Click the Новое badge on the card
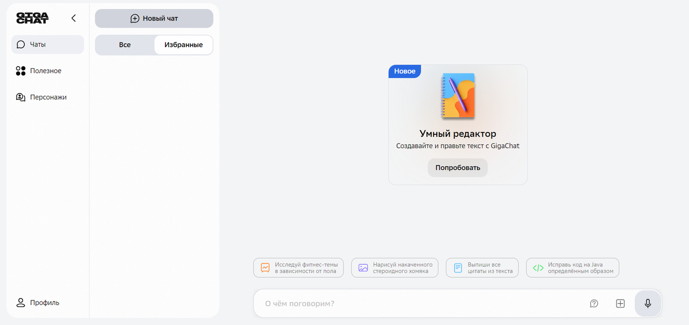The height and width of the screenshot is (325, 689). (x=405, y=71)
